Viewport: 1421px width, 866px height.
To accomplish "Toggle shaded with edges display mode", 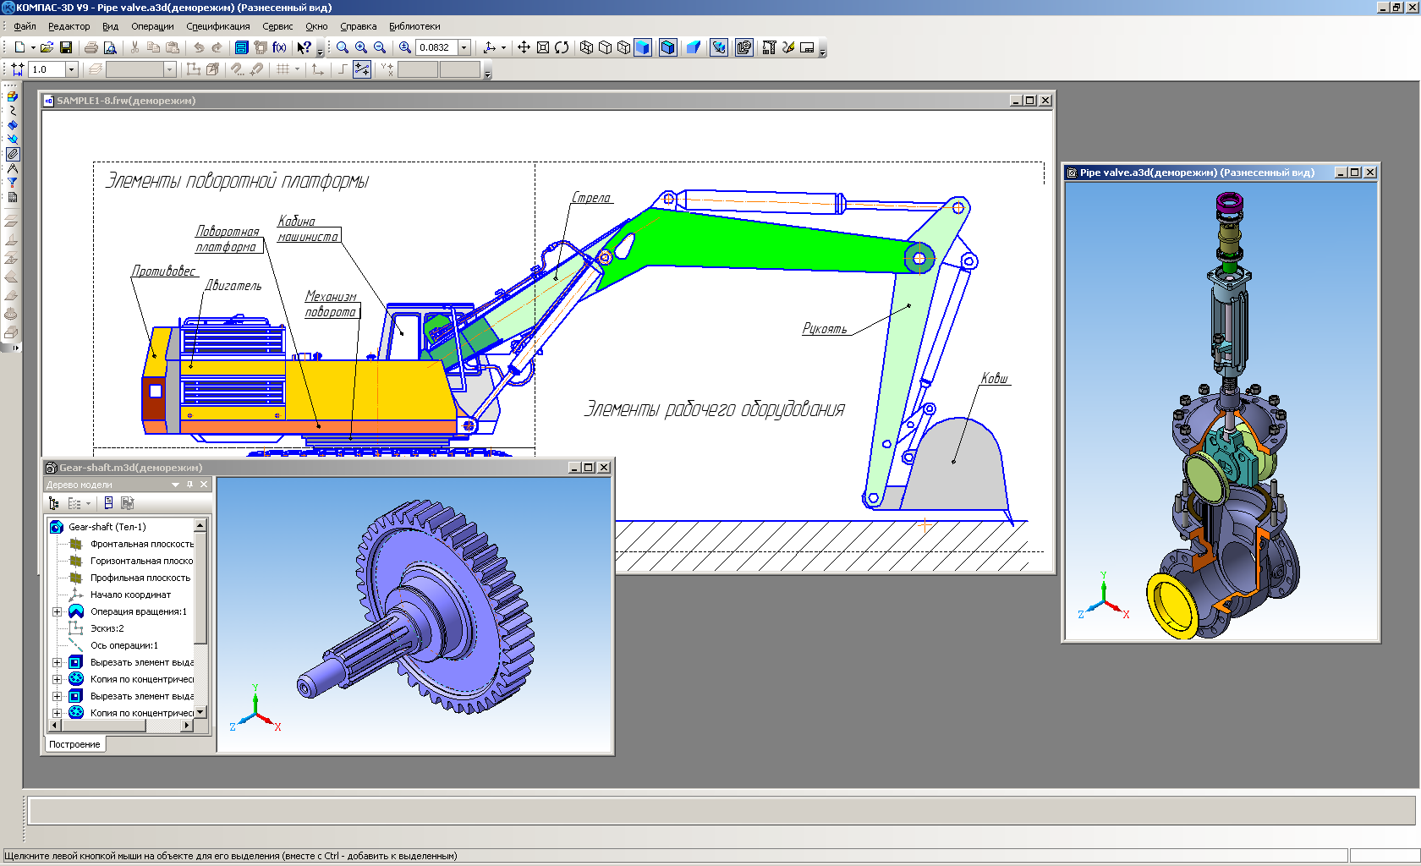I will pyautogui.click(x=668, y=47).
